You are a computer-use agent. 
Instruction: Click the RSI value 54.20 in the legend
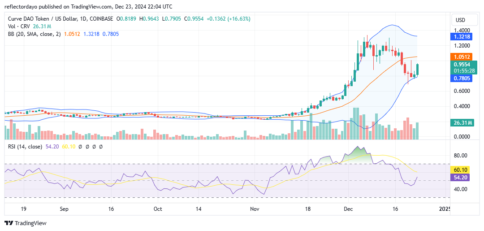pyautogui.click(x=51, y=147)
